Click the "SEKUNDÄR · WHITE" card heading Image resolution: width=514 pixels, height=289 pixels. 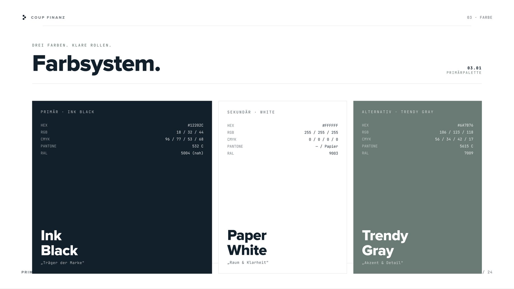pos(251,112)
